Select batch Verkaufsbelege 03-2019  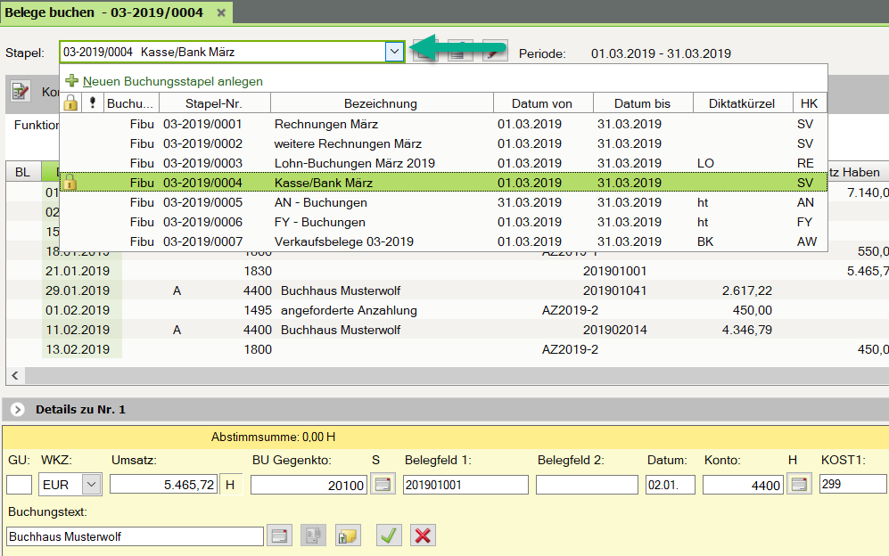pyautogui.click(x=443, y=241)
